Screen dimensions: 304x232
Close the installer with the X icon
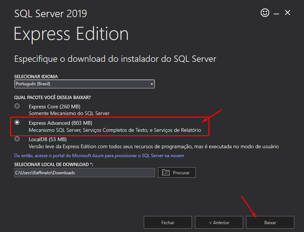tap(288, 13)
